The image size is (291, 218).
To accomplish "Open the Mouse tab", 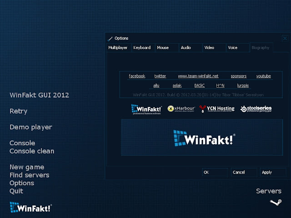I will click(166, 48).
